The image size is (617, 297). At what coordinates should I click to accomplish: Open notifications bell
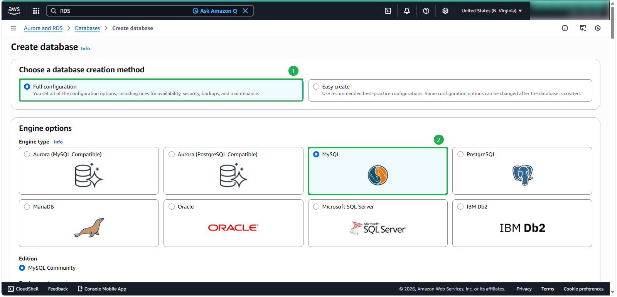407,11
